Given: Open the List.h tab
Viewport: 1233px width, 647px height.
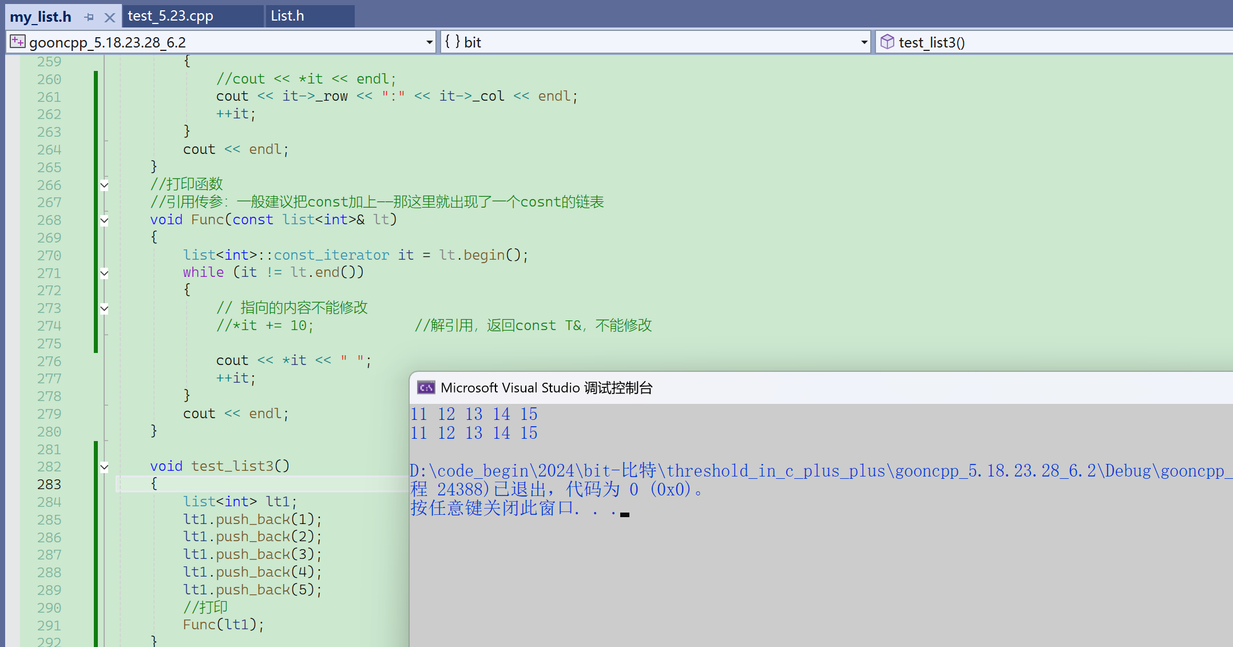Looking at the screenshot, I should click(x=287, y=16).
